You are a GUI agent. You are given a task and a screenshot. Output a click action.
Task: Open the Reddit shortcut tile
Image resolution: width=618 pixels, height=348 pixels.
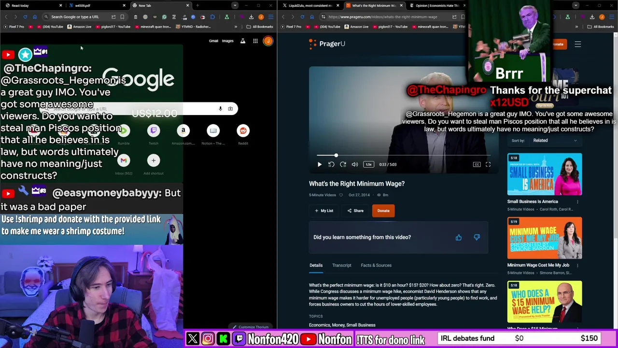pos(243,134)
